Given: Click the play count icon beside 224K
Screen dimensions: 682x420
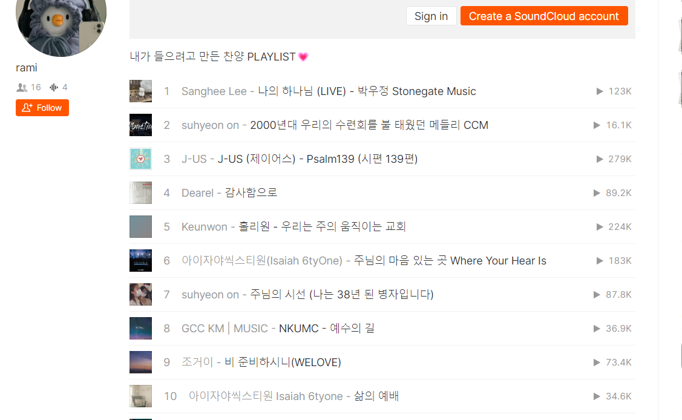Looking at the screenshot, I should click(x=600, y=227).
